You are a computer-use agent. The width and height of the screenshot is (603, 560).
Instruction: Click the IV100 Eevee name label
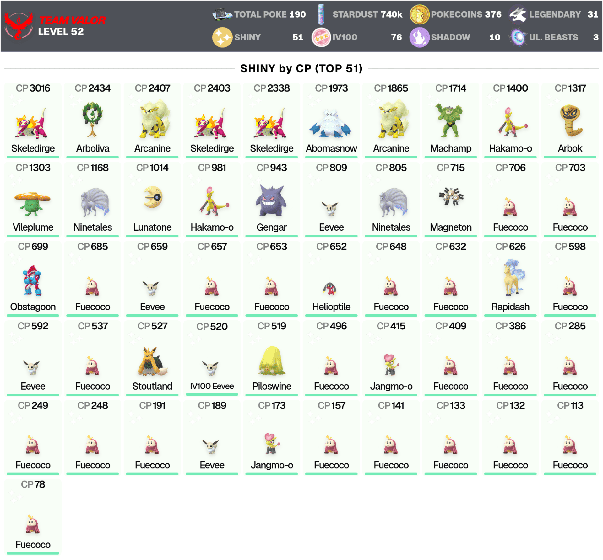click(x=212, y=386)
